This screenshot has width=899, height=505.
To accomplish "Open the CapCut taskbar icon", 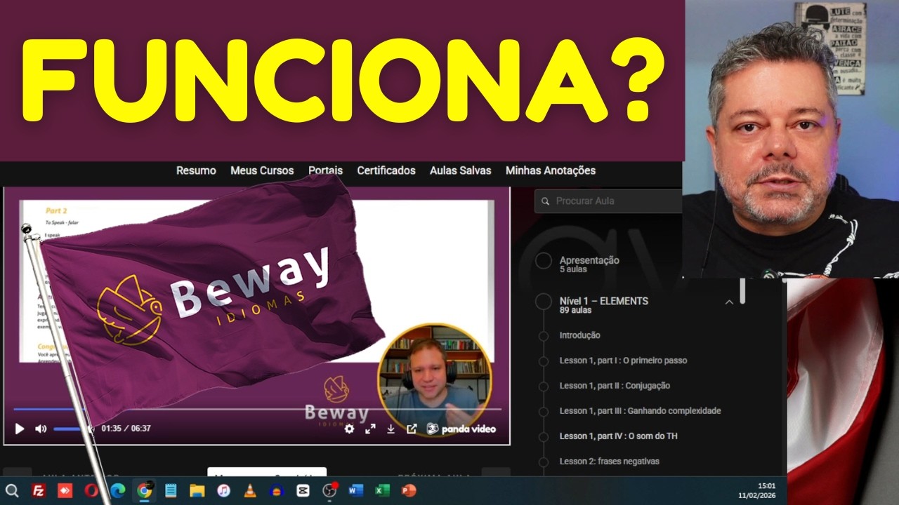I will click(303, 490).
